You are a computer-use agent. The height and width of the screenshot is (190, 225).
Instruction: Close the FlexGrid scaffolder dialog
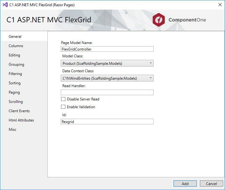[220, 5]
